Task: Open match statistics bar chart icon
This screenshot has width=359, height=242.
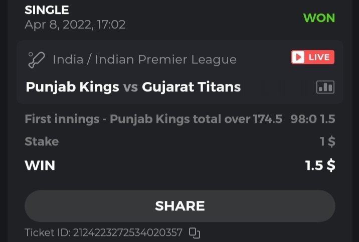Action: point(325,87)
